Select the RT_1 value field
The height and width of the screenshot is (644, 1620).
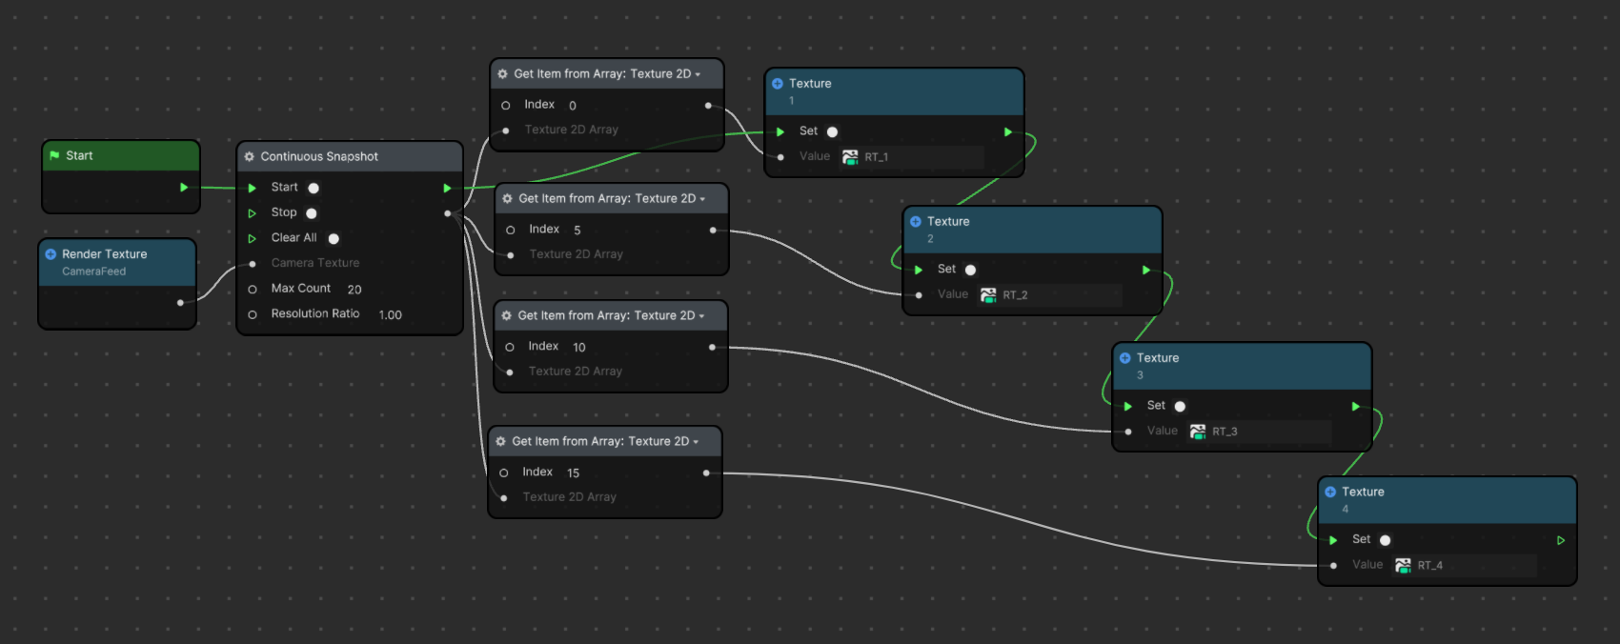912,157
